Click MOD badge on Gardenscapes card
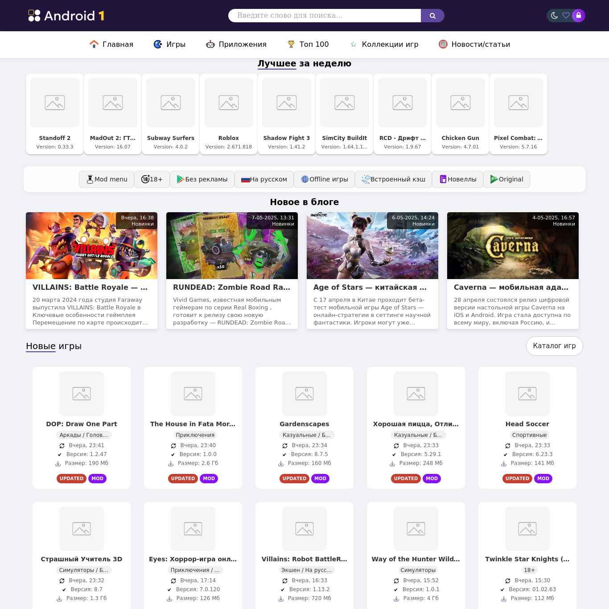Screen dimensions: 609x609 [320, 478]
